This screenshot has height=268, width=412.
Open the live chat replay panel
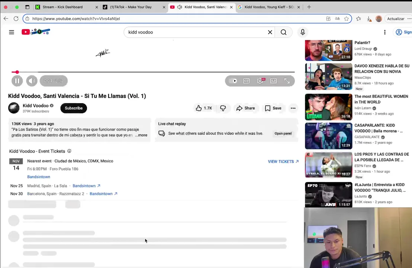tap(283, 133)
